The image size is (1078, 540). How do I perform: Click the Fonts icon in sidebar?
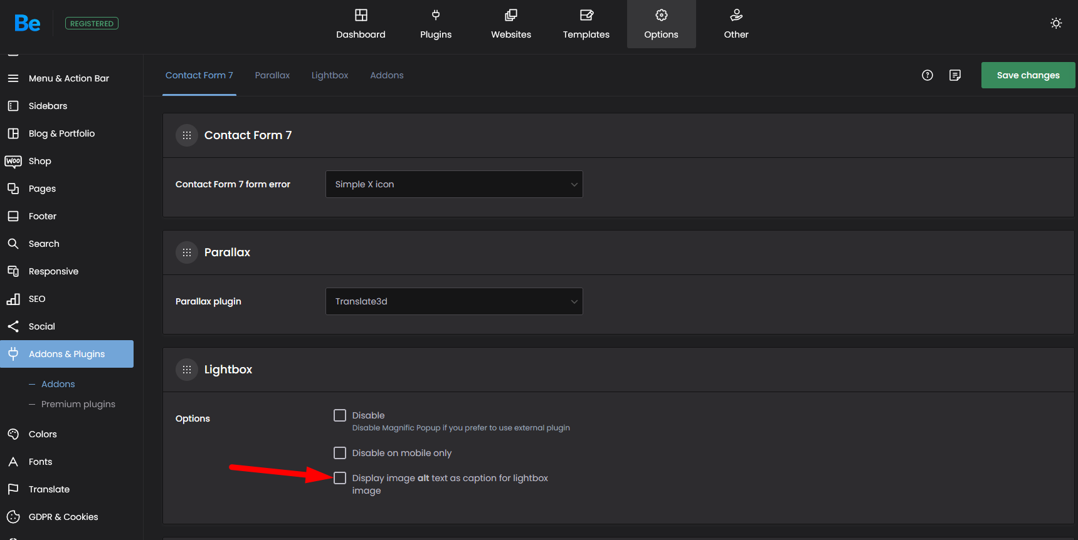[13, 462]
